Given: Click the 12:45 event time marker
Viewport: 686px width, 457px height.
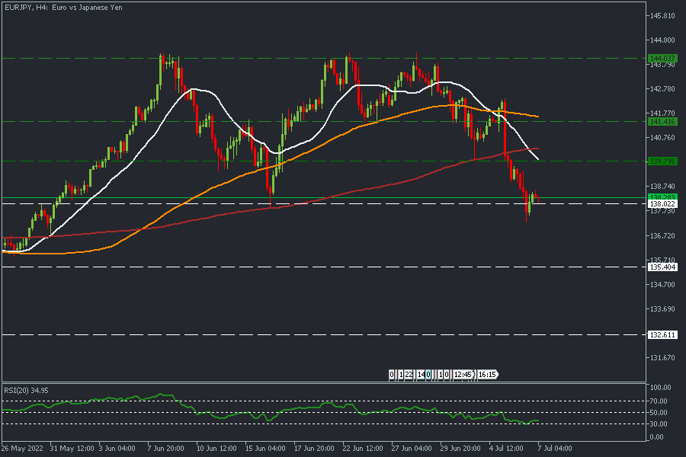Looking at the screenshot, I should click(463, 375).
